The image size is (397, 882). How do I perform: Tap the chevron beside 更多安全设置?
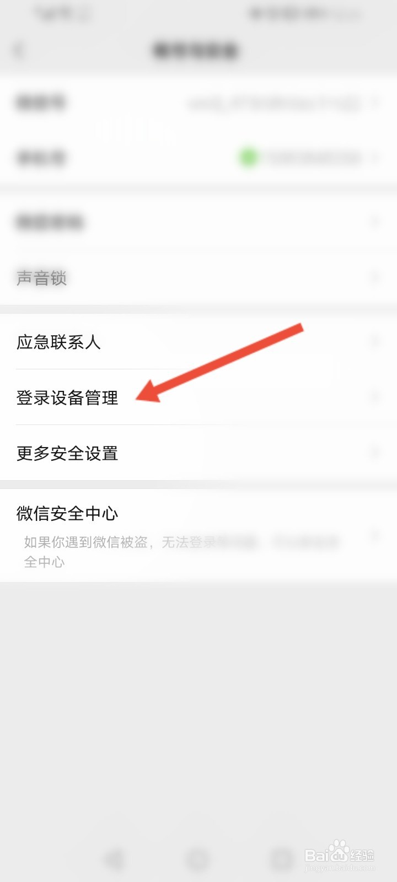(x=375, y=453)
